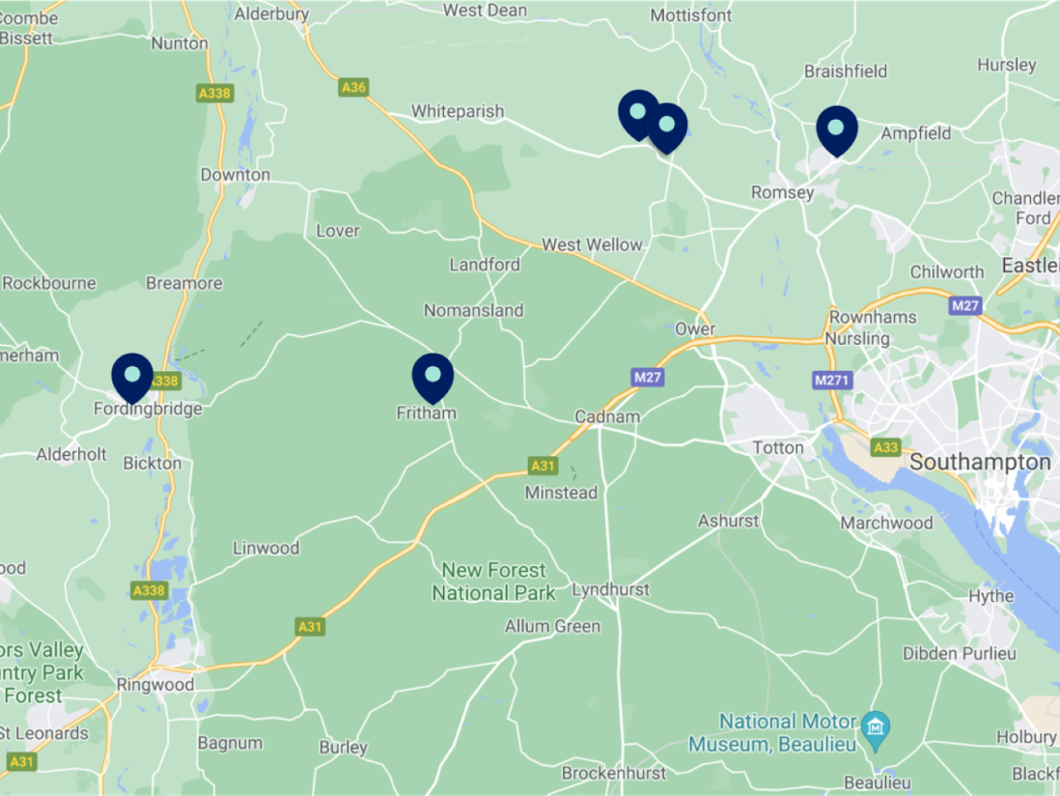
Task: Click the A338 shield near Nunton
Action: click(215, 94)
